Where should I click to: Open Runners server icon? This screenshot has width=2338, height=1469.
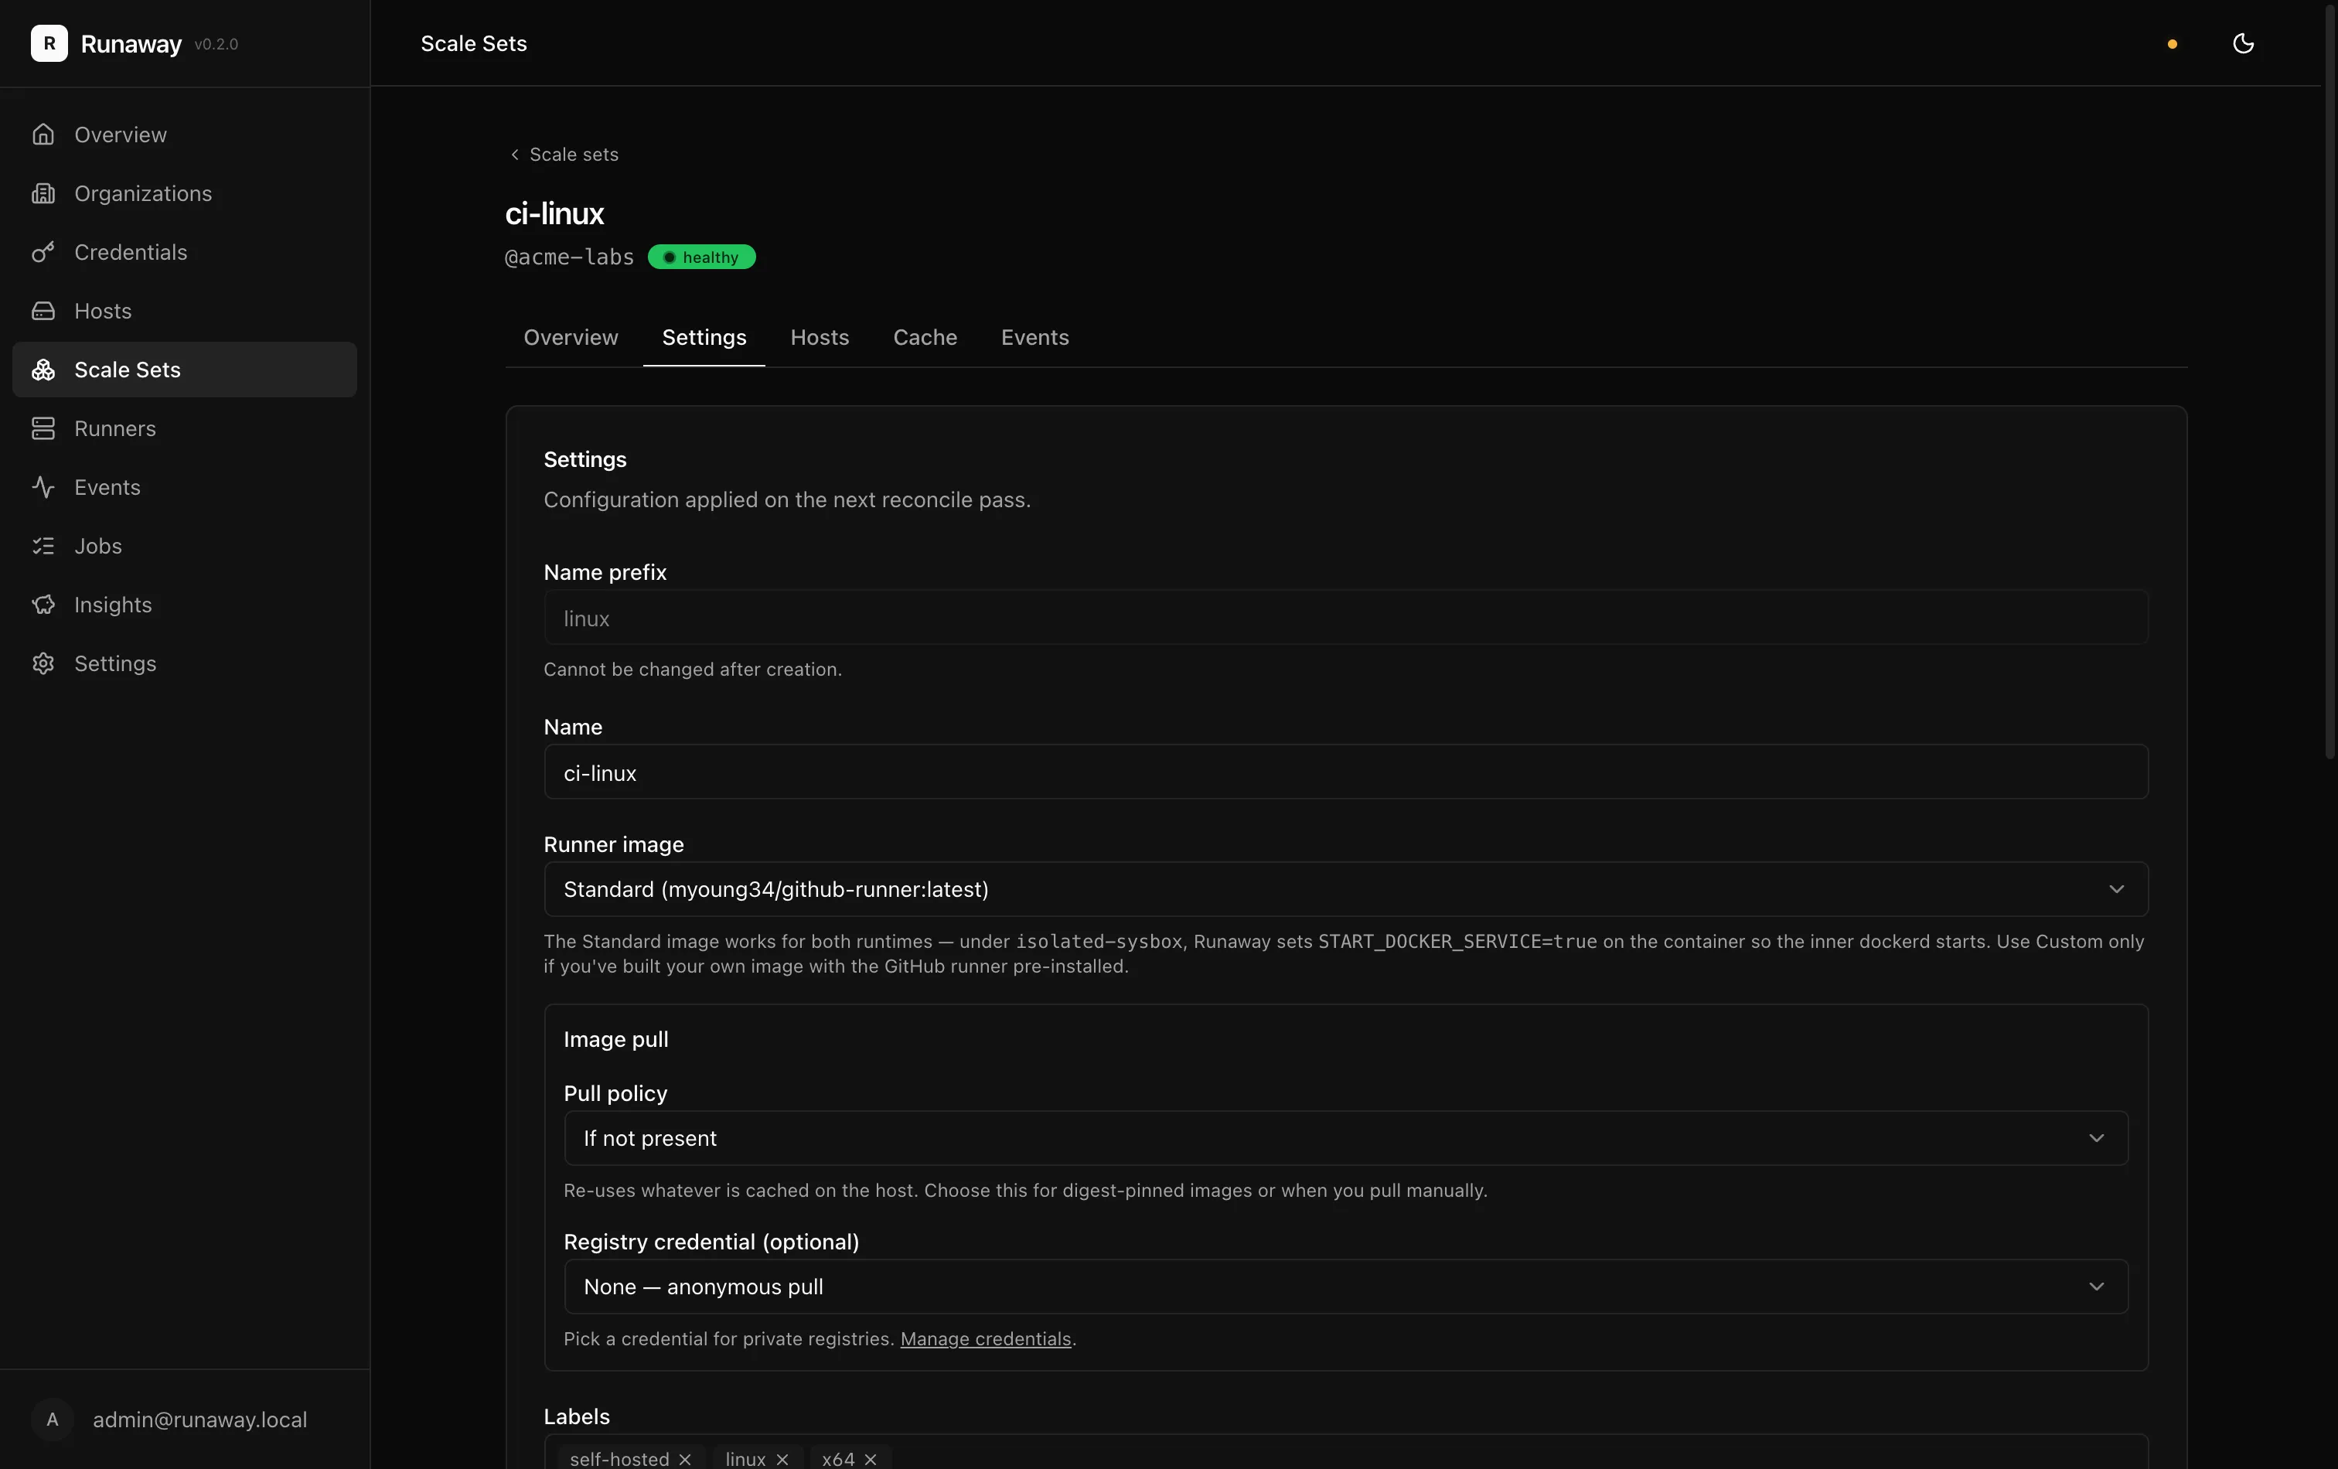pos(43,428)
